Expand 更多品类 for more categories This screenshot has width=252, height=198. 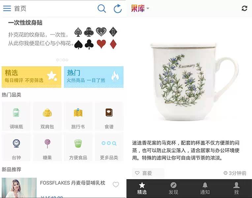(x=109, y=147)
